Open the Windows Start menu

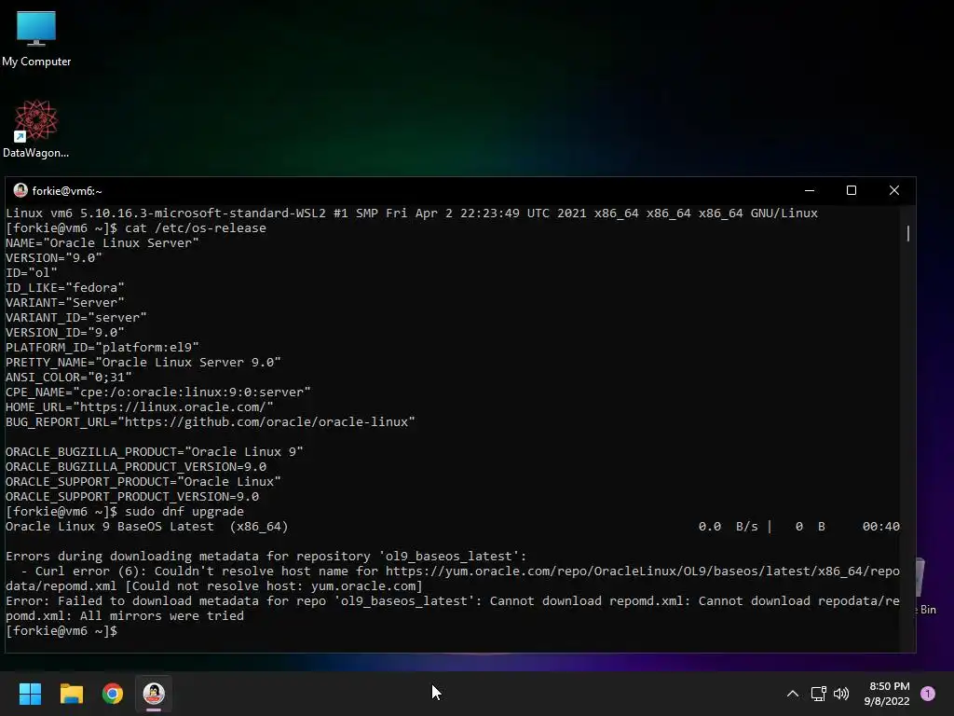30,694
